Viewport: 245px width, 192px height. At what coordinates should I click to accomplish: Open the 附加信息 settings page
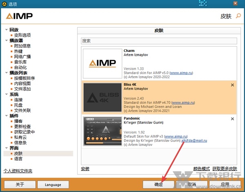pyautogui.click(x=22, y=46)
